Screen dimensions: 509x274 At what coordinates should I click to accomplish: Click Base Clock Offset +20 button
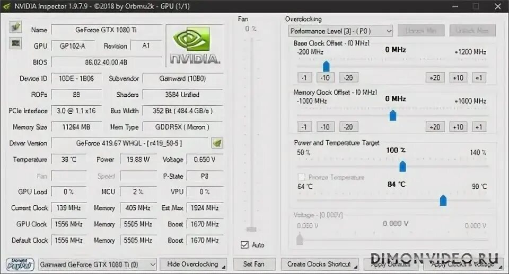(435, 78)
